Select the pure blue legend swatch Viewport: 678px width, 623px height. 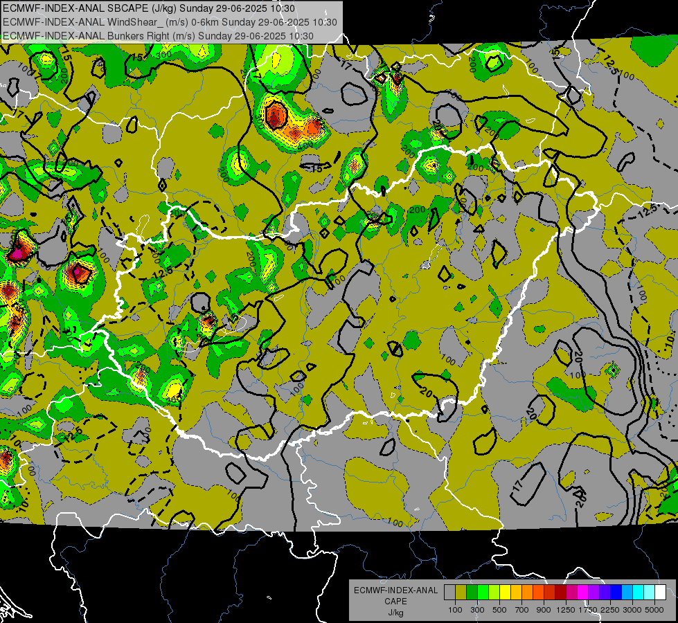point(616,593)
